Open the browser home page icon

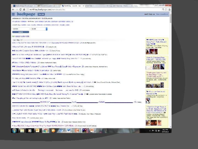(x=24, y=9)
